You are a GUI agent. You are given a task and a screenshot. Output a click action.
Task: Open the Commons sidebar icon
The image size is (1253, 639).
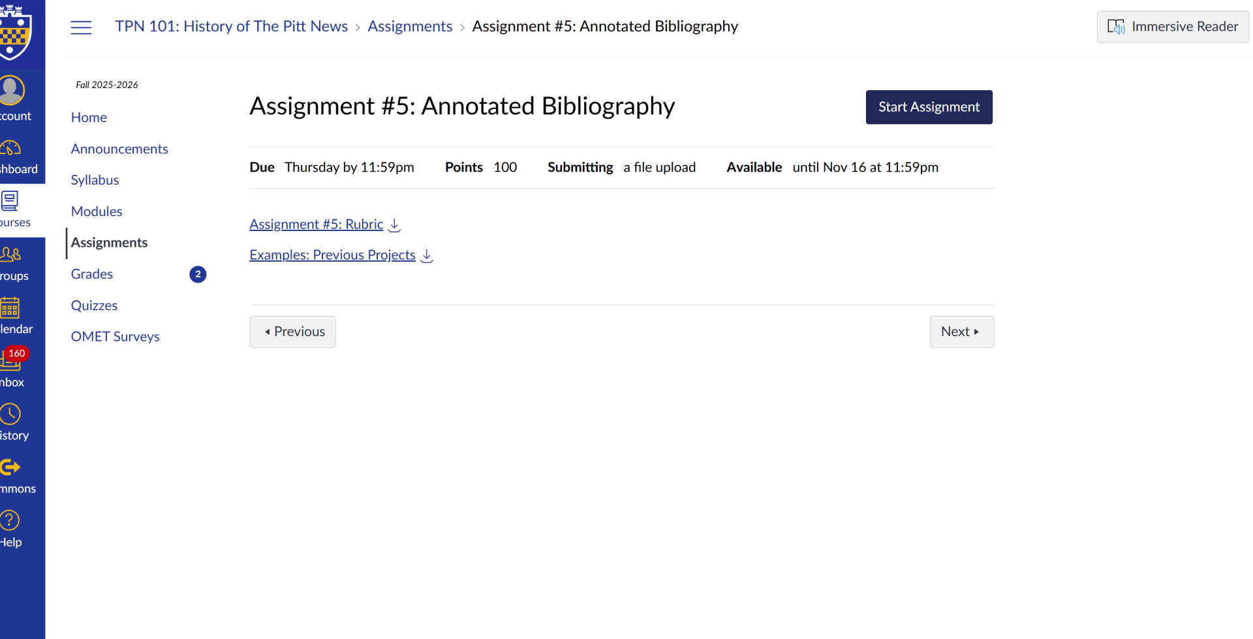coord(10,467)
